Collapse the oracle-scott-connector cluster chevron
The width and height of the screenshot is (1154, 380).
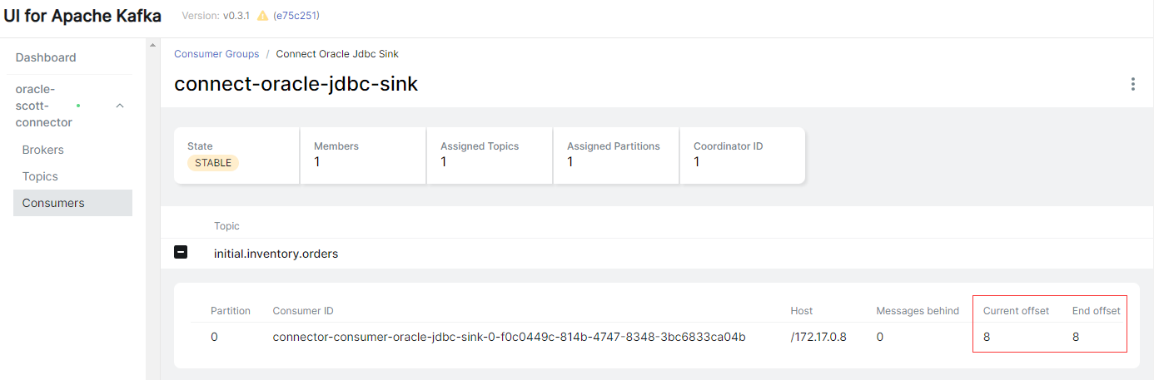pos(120,106)
